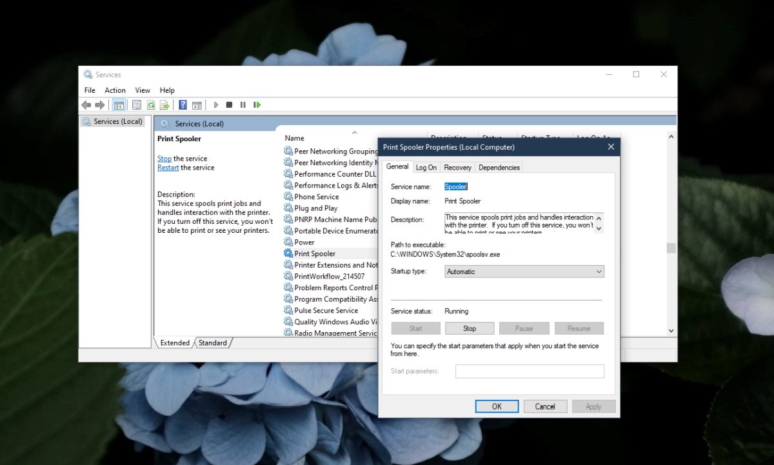Click the Refresh toolbar icon

[150, 104]
